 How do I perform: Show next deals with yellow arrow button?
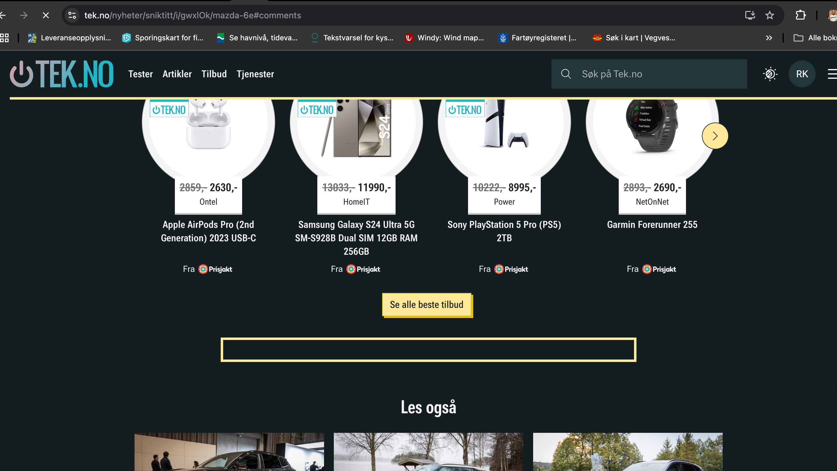715,136
